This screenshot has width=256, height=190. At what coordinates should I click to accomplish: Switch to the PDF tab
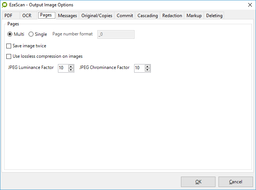(x=9, y=16)
